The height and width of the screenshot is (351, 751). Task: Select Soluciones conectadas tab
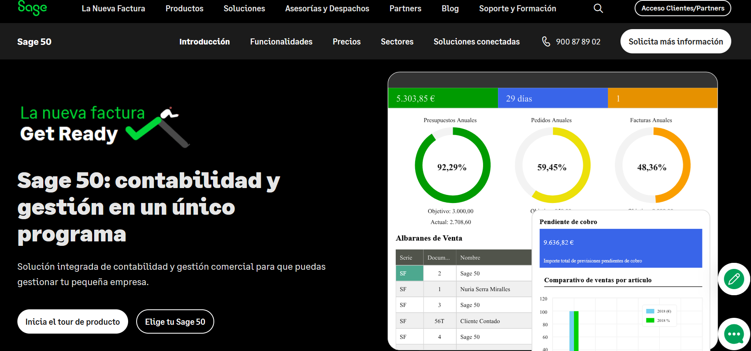point(477,42)
